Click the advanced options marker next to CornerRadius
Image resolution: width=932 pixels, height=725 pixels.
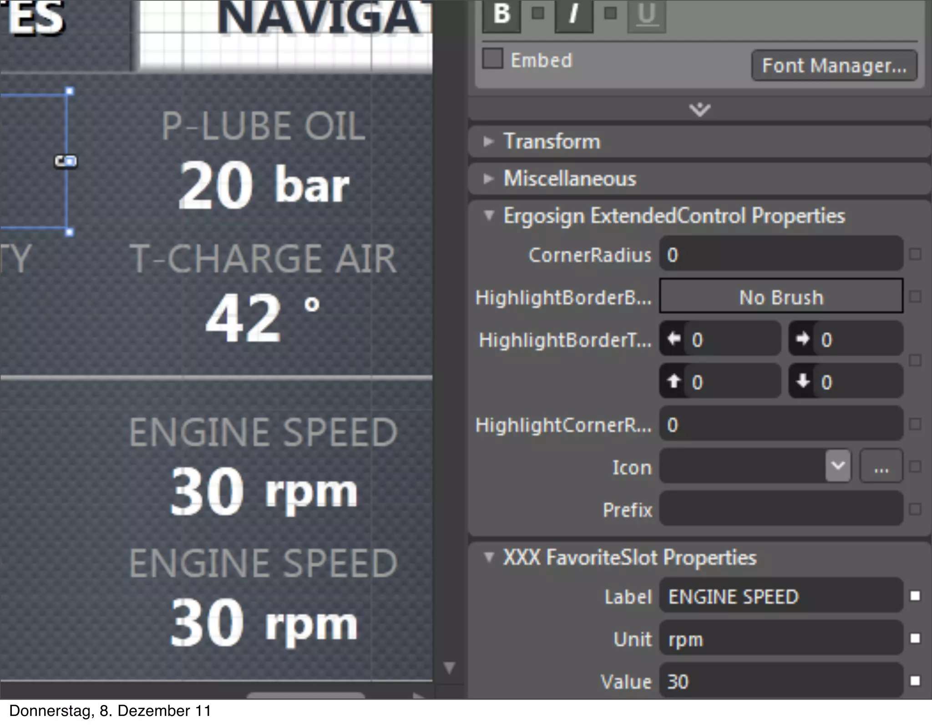(915, 254)
